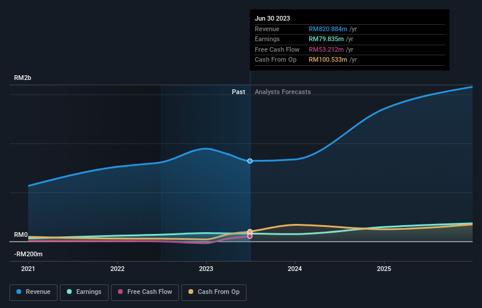The image size is (482, 308).
Task: Toggle the Free Cash Flow legend button
Action: pos(145,292)
